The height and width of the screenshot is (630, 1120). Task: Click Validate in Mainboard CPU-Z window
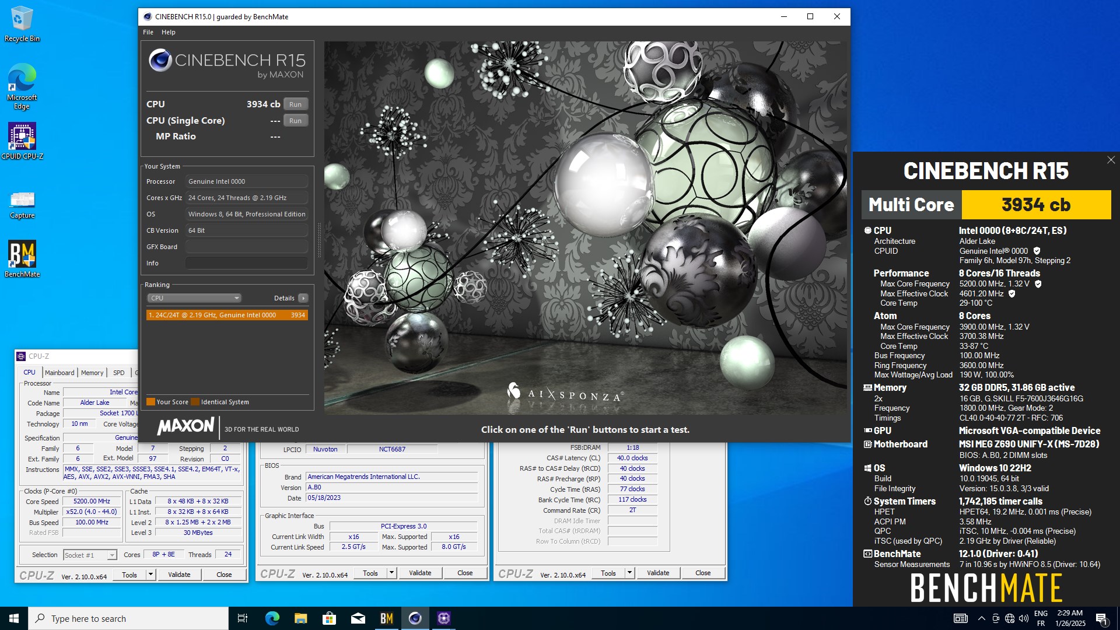(420, 573)
